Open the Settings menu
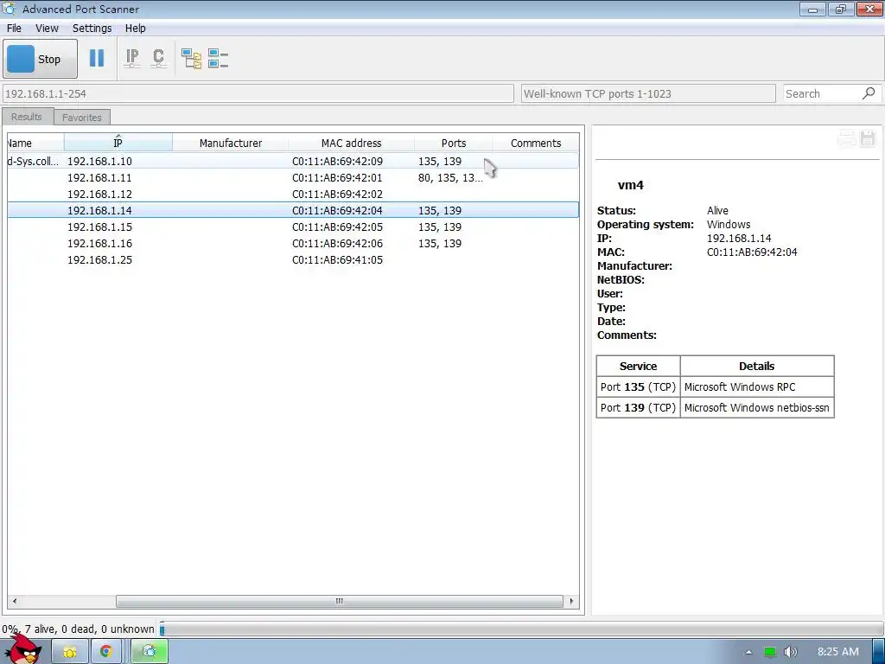 [92, 29]
